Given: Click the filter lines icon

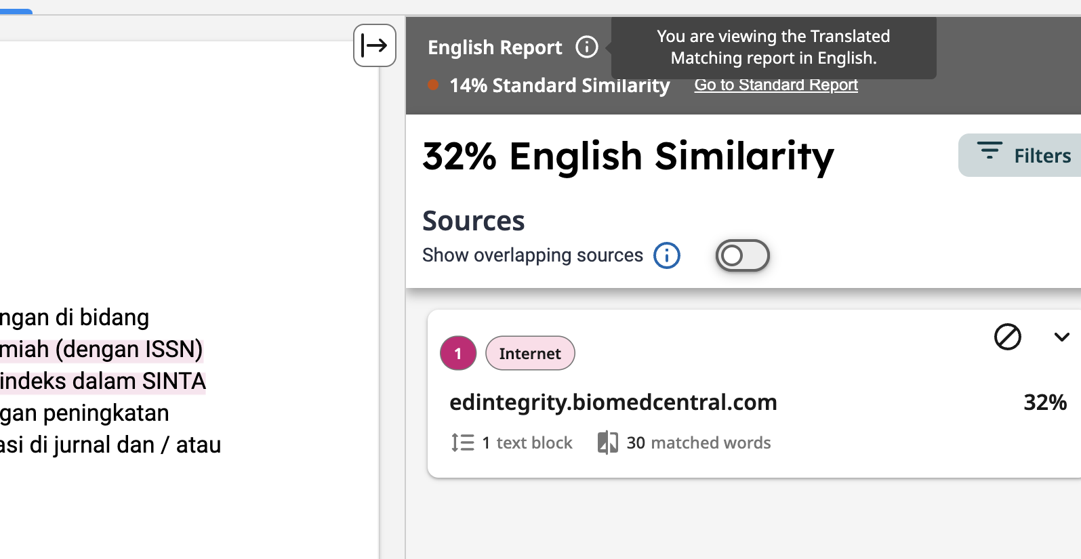Looking at the screenshot, I should pos(990,150).
